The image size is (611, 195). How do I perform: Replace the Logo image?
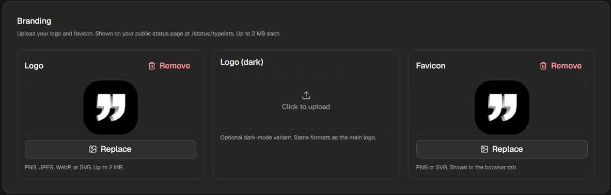pyautogui.click(x=111, y=149)
